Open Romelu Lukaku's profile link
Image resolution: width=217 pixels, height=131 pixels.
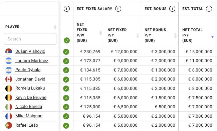pyautogui.click(x=30, y=88)
